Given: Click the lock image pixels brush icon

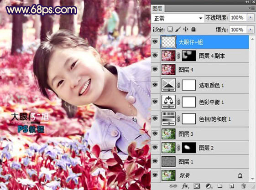Looking at the screenshot, I should pos(178,29).
